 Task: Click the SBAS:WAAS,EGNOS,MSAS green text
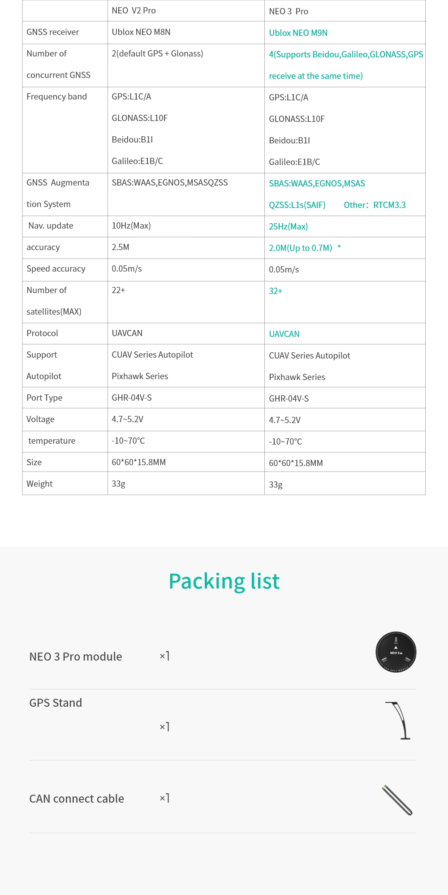317,183
